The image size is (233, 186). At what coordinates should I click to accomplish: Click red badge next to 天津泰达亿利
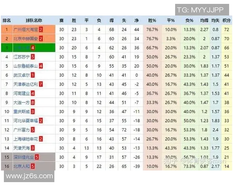click(x=41, y=84)
